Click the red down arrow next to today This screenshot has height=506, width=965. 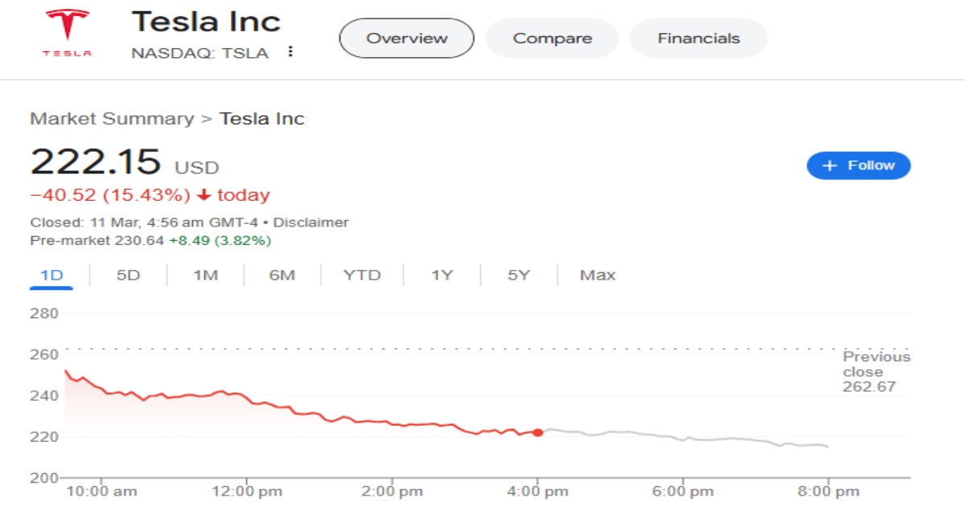coord(203,195)
